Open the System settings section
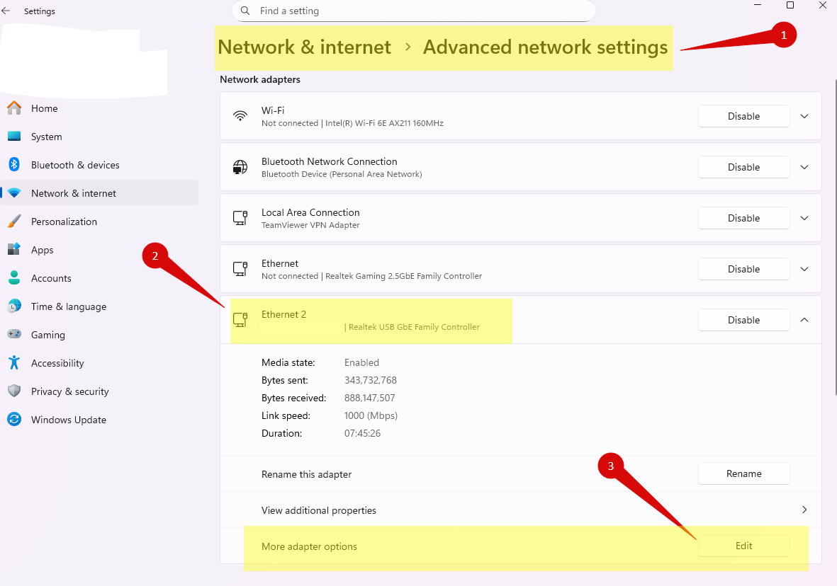This screenshot has height=586, width=837. tap(45, 136)
